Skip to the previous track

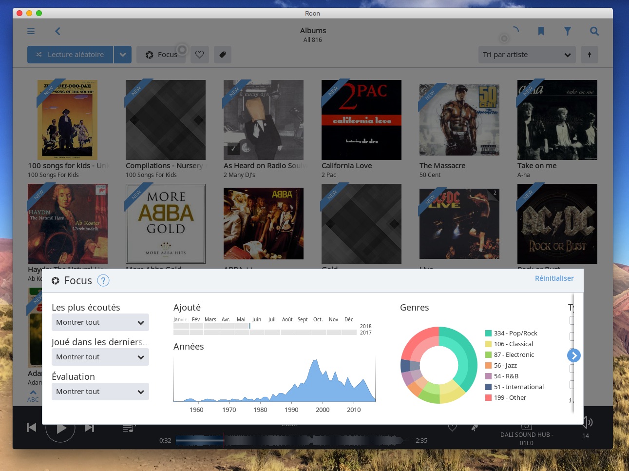pyautogui.click(x=31, y=428)
